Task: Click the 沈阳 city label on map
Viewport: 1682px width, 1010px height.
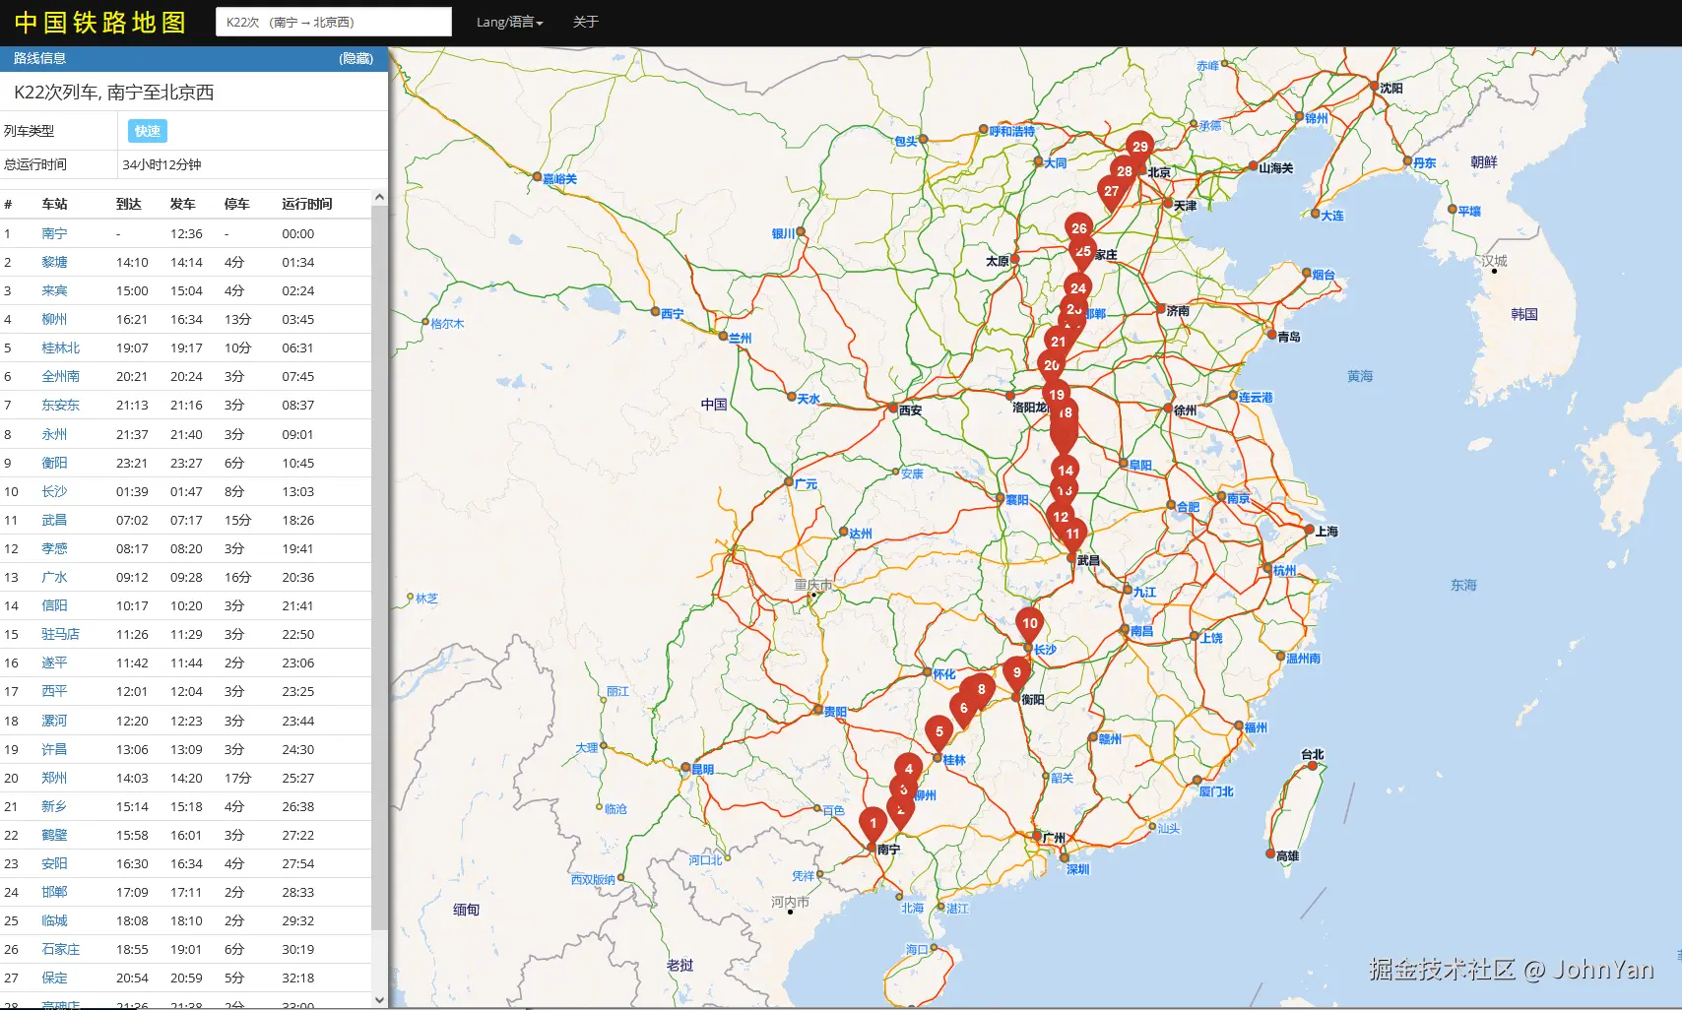Action: (1391, 89)
